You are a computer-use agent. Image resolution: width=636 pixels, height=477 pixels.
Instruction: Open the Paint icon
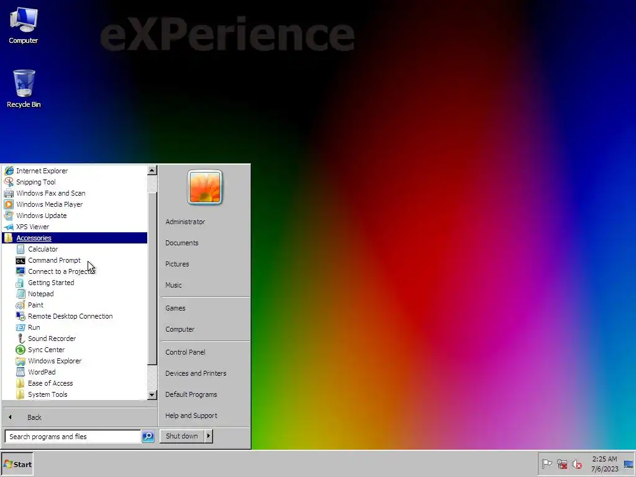point(20,305)
